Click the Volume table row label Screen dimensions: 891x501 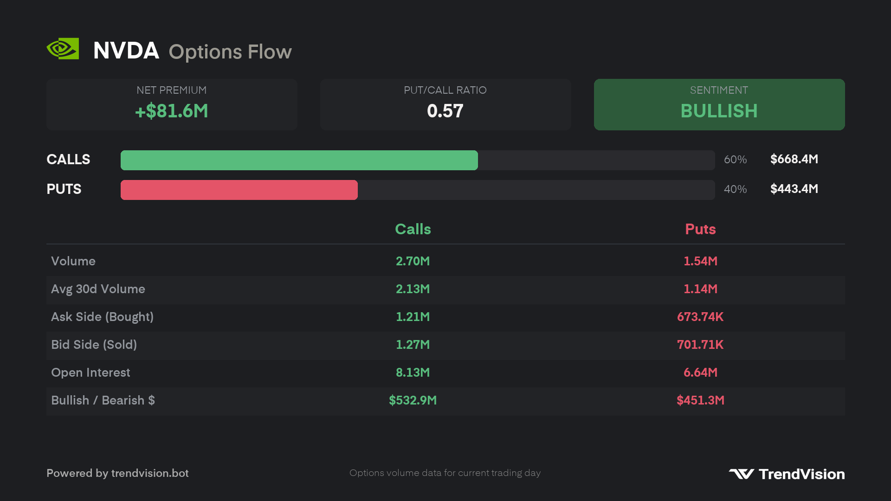tap(73, 261)
